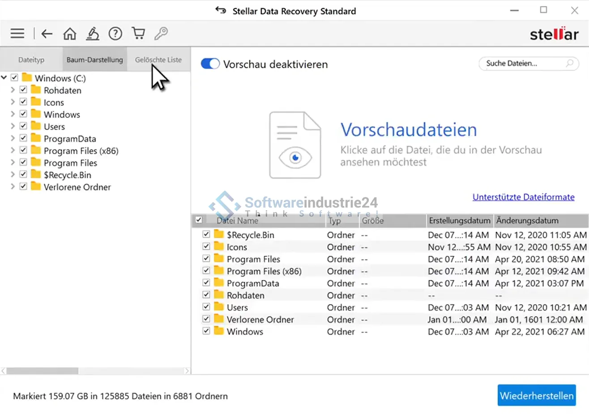Click the search magnifier icon
The height and width of the screenshot is (414, 589).
point(569,64)
